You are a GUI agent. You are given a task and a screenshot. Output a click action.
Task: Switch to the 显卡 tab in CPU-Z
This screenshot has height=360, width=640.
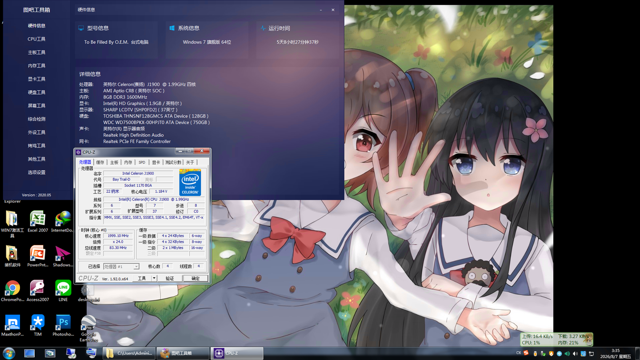(156, 162)
